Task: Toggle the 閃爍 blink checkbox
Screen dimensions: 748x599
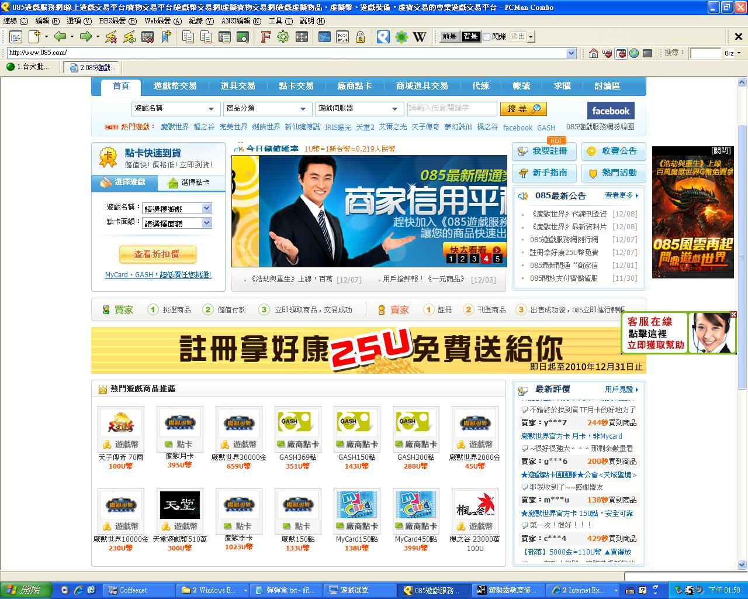Action: pos(487,37)
